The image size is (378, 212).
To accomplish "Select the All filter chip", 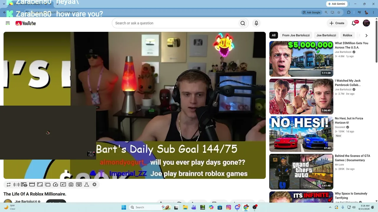I will click(274, 35).
